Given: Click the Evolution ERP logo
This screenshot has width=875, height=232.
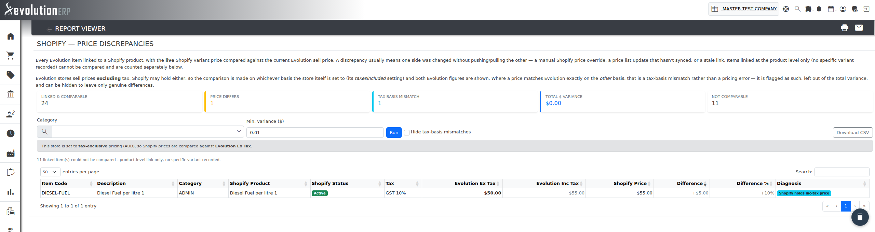Looking at the screenshot, I should [38, 10].
